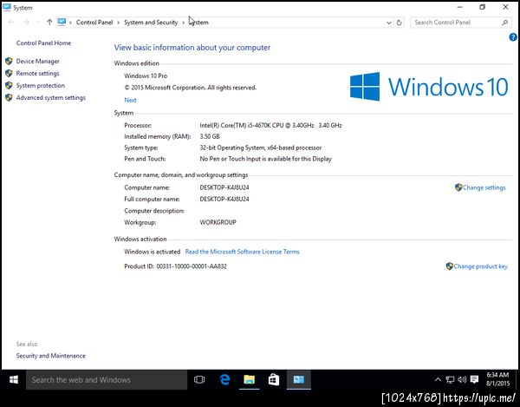Viewport: 520px width, 407px height.
Task: Click the Windows 10 Pro edition text
Action: tap(146, 75)
